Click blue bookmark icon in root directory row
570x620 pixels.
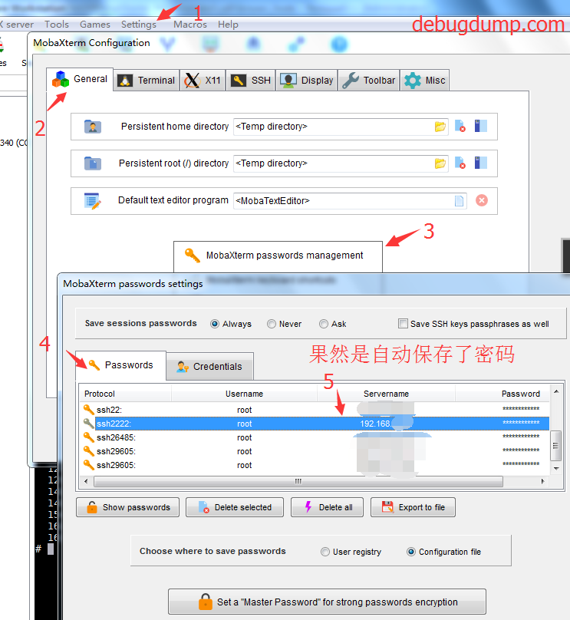(x=481, y=163)
